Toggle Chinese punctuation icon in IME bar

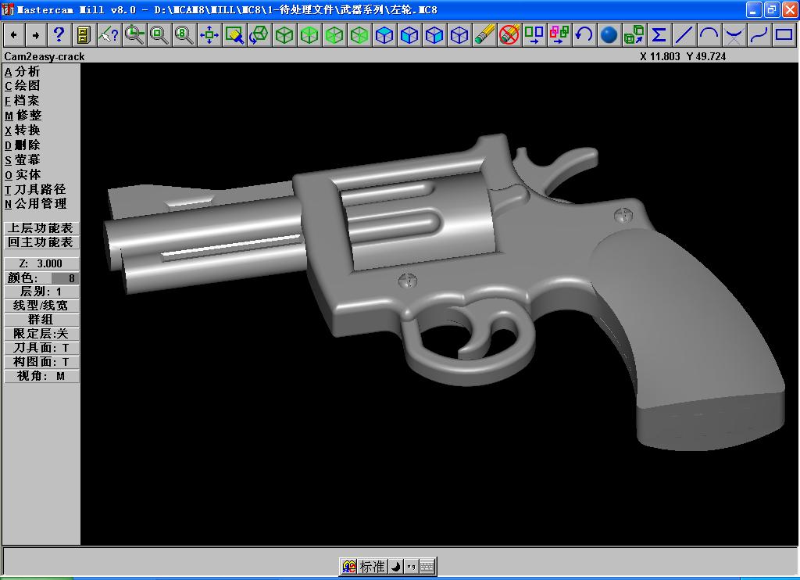[x=411, y=567]
